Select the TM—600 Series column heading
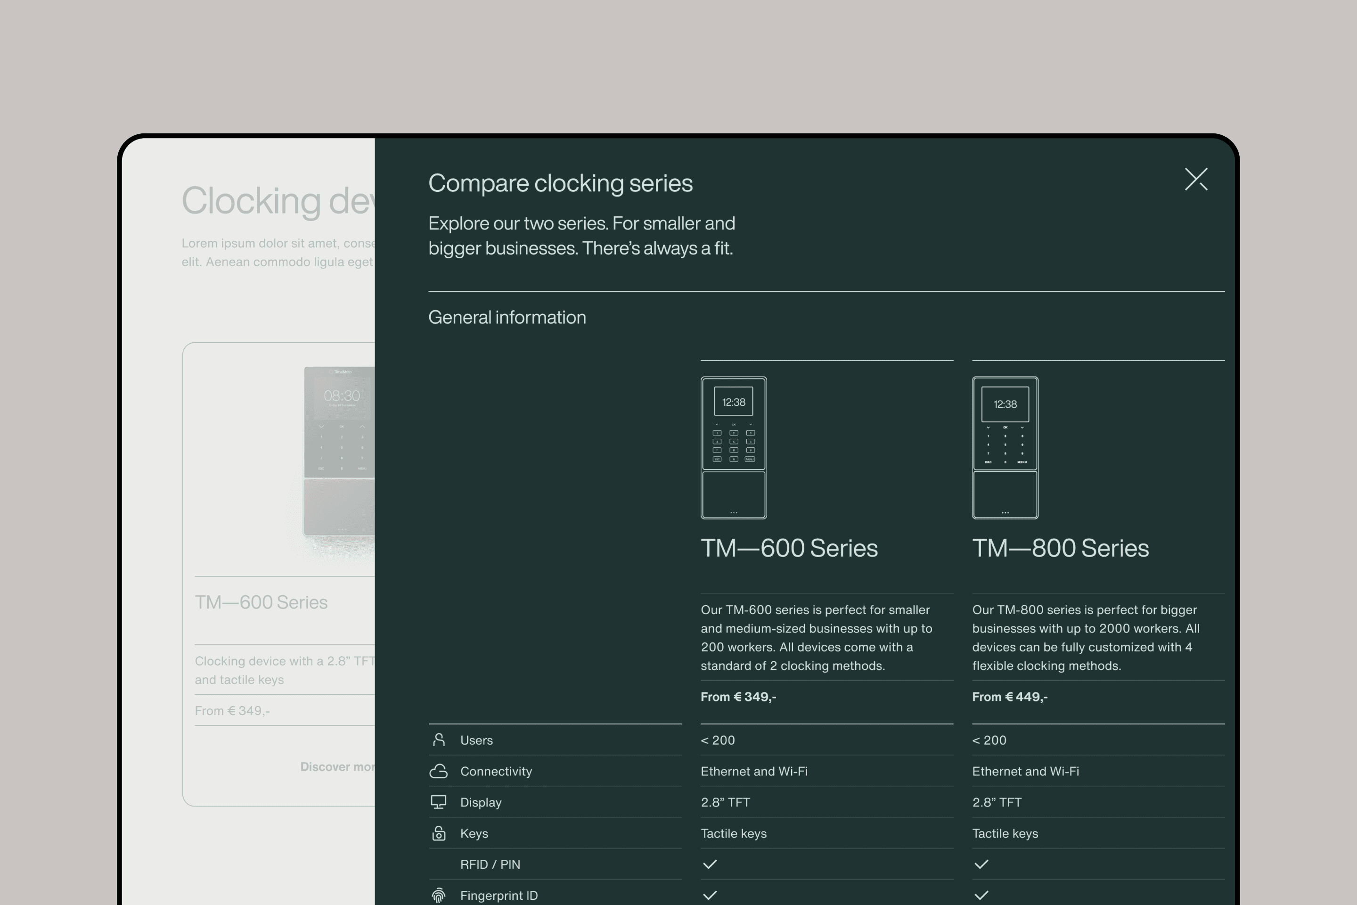Image resolution: width=1357 pixels, height=905 pixels. point(789,548)
